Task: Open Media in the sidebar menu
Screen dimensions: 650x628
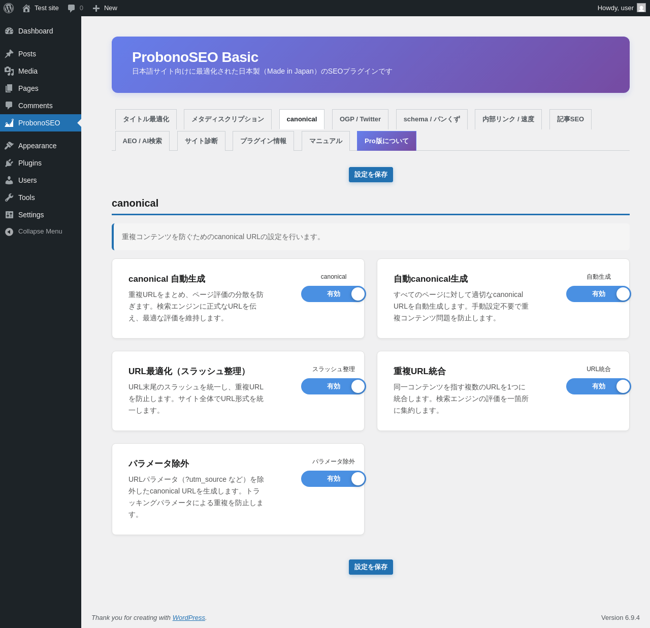Action: [41, 71]
